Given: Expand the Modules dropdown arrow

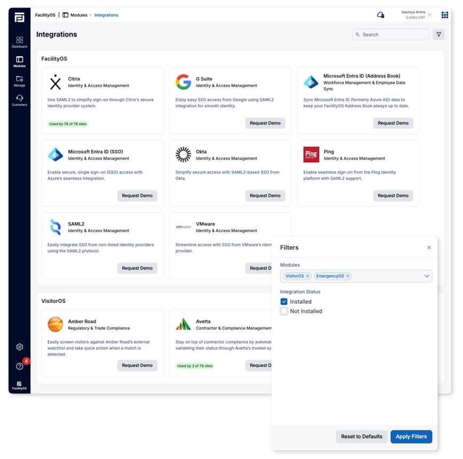Looking at the screenshot, I should click(x=427, y=276).
